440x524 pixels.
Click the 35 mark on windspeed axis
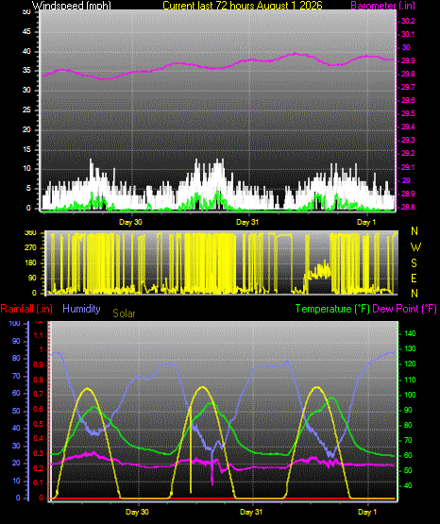[x=26, y=71]
